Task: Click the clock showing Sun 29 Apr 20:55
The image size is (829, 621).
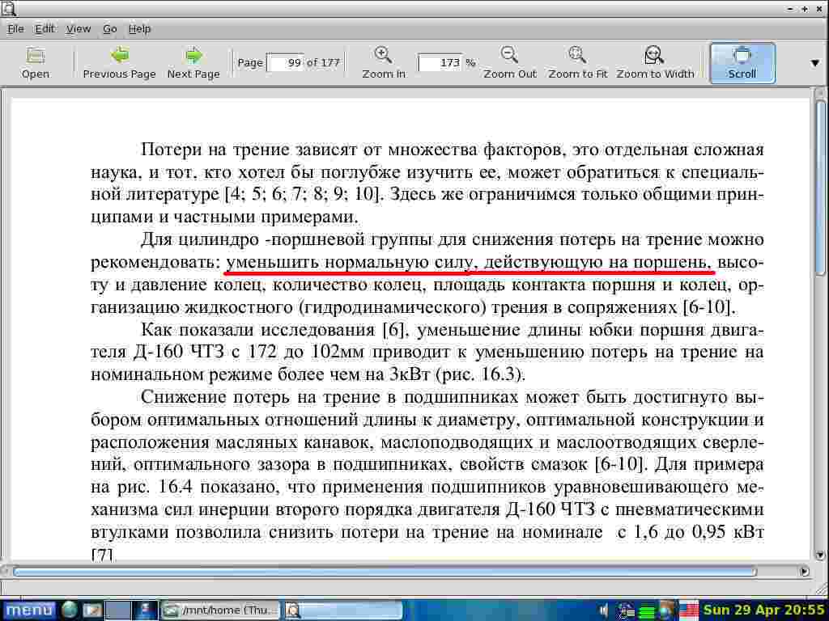Action: coord(764,610)
